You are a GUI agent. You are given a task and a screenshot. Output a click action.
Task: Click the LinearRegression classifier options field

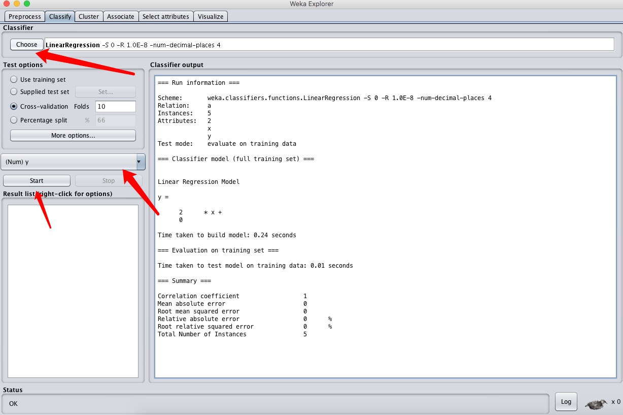pos(329,45)
